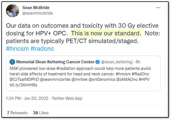
Task: Open the @CJTsaiMDPhD mention
Action: point(24,79)
